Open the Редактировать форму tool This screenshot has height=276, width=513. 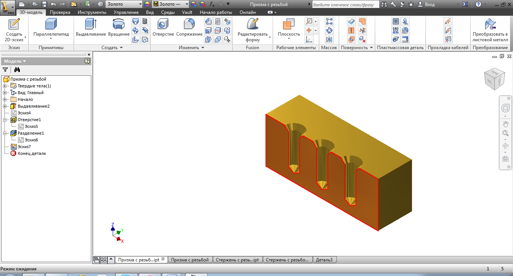(253, 30)
